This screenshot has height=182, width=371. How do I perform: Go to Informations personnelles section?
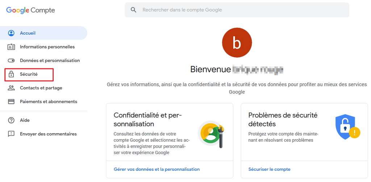point(47,47)
